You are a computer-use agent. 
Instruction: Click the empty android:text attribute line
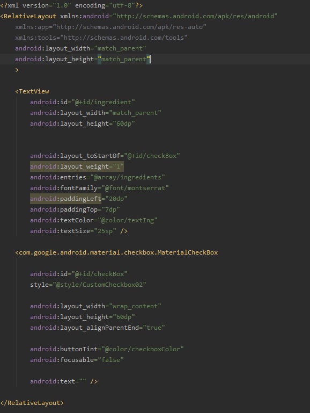(64, 381)
